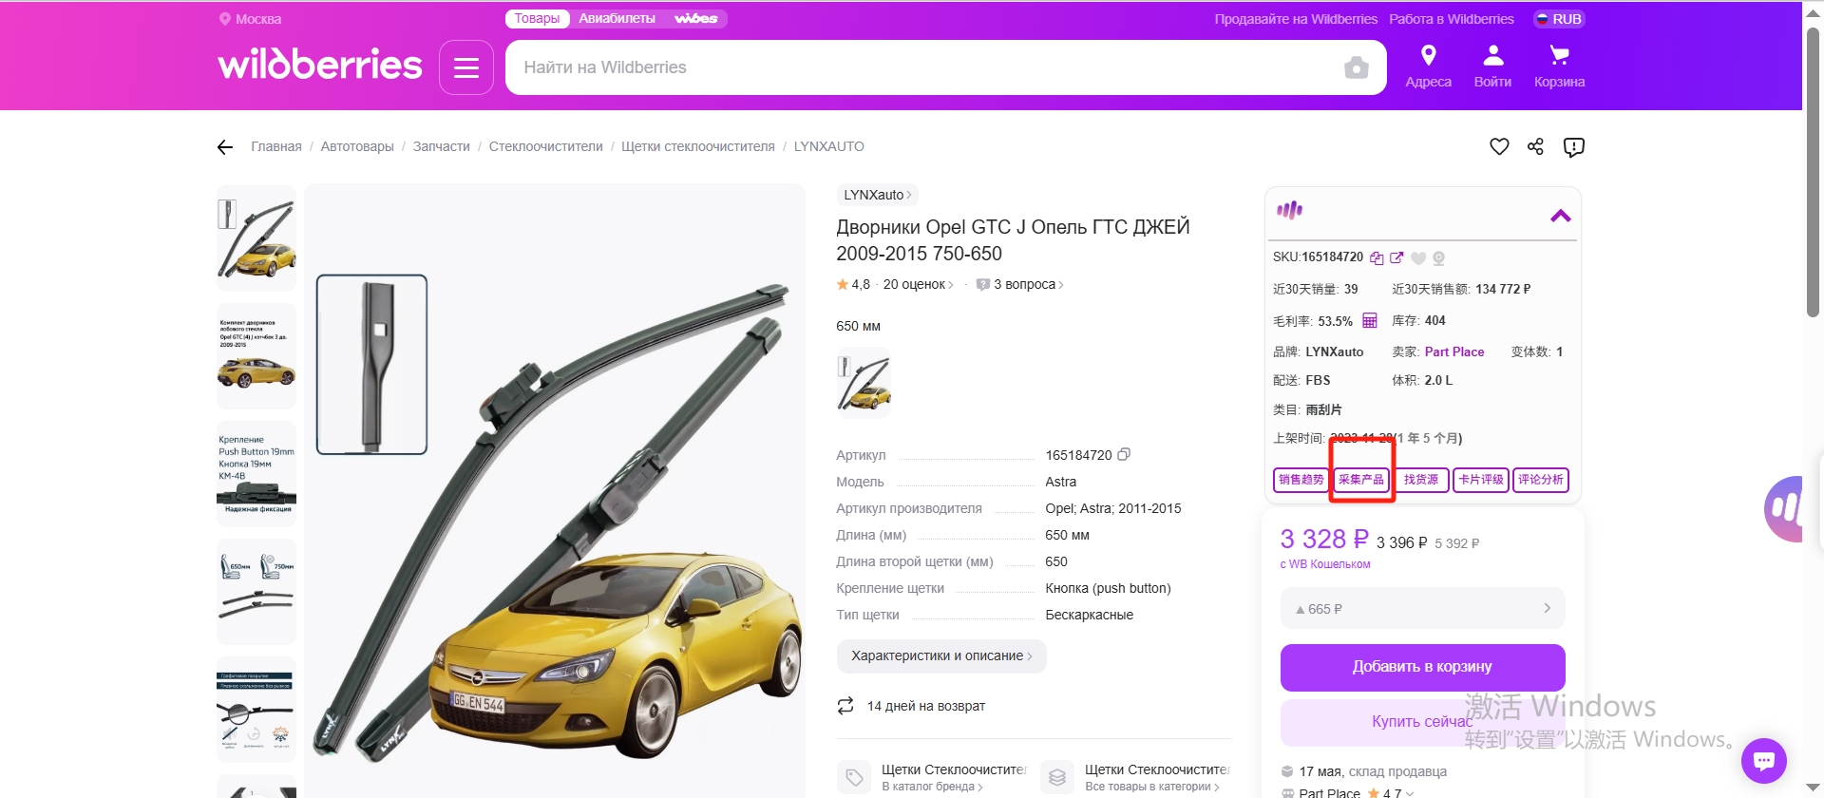The image size is (1824, 798).
Task: Go to Стеклоочистители breadcrumb
Action: [x=545, y=146]
